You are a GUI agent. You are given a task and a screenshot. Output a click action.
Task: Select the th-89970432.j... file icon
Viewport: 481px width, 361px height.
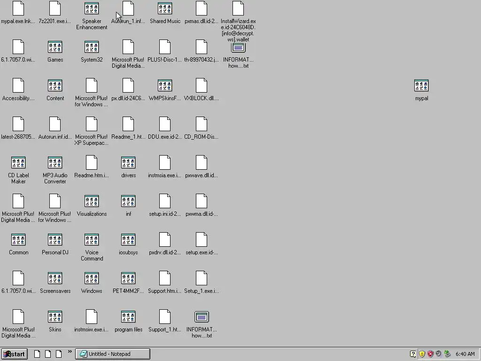202,47
